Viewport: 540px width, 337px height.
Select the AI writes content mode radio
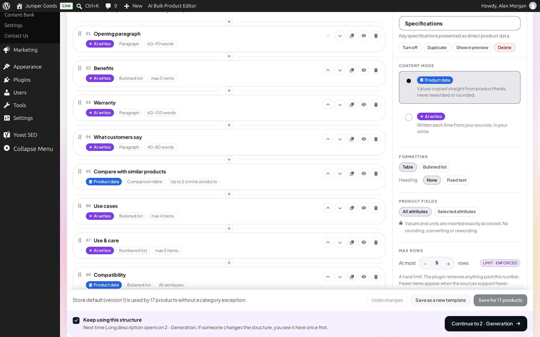409,117
